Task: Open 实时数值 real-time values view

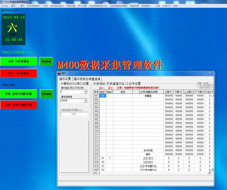Action: [46, 61]
